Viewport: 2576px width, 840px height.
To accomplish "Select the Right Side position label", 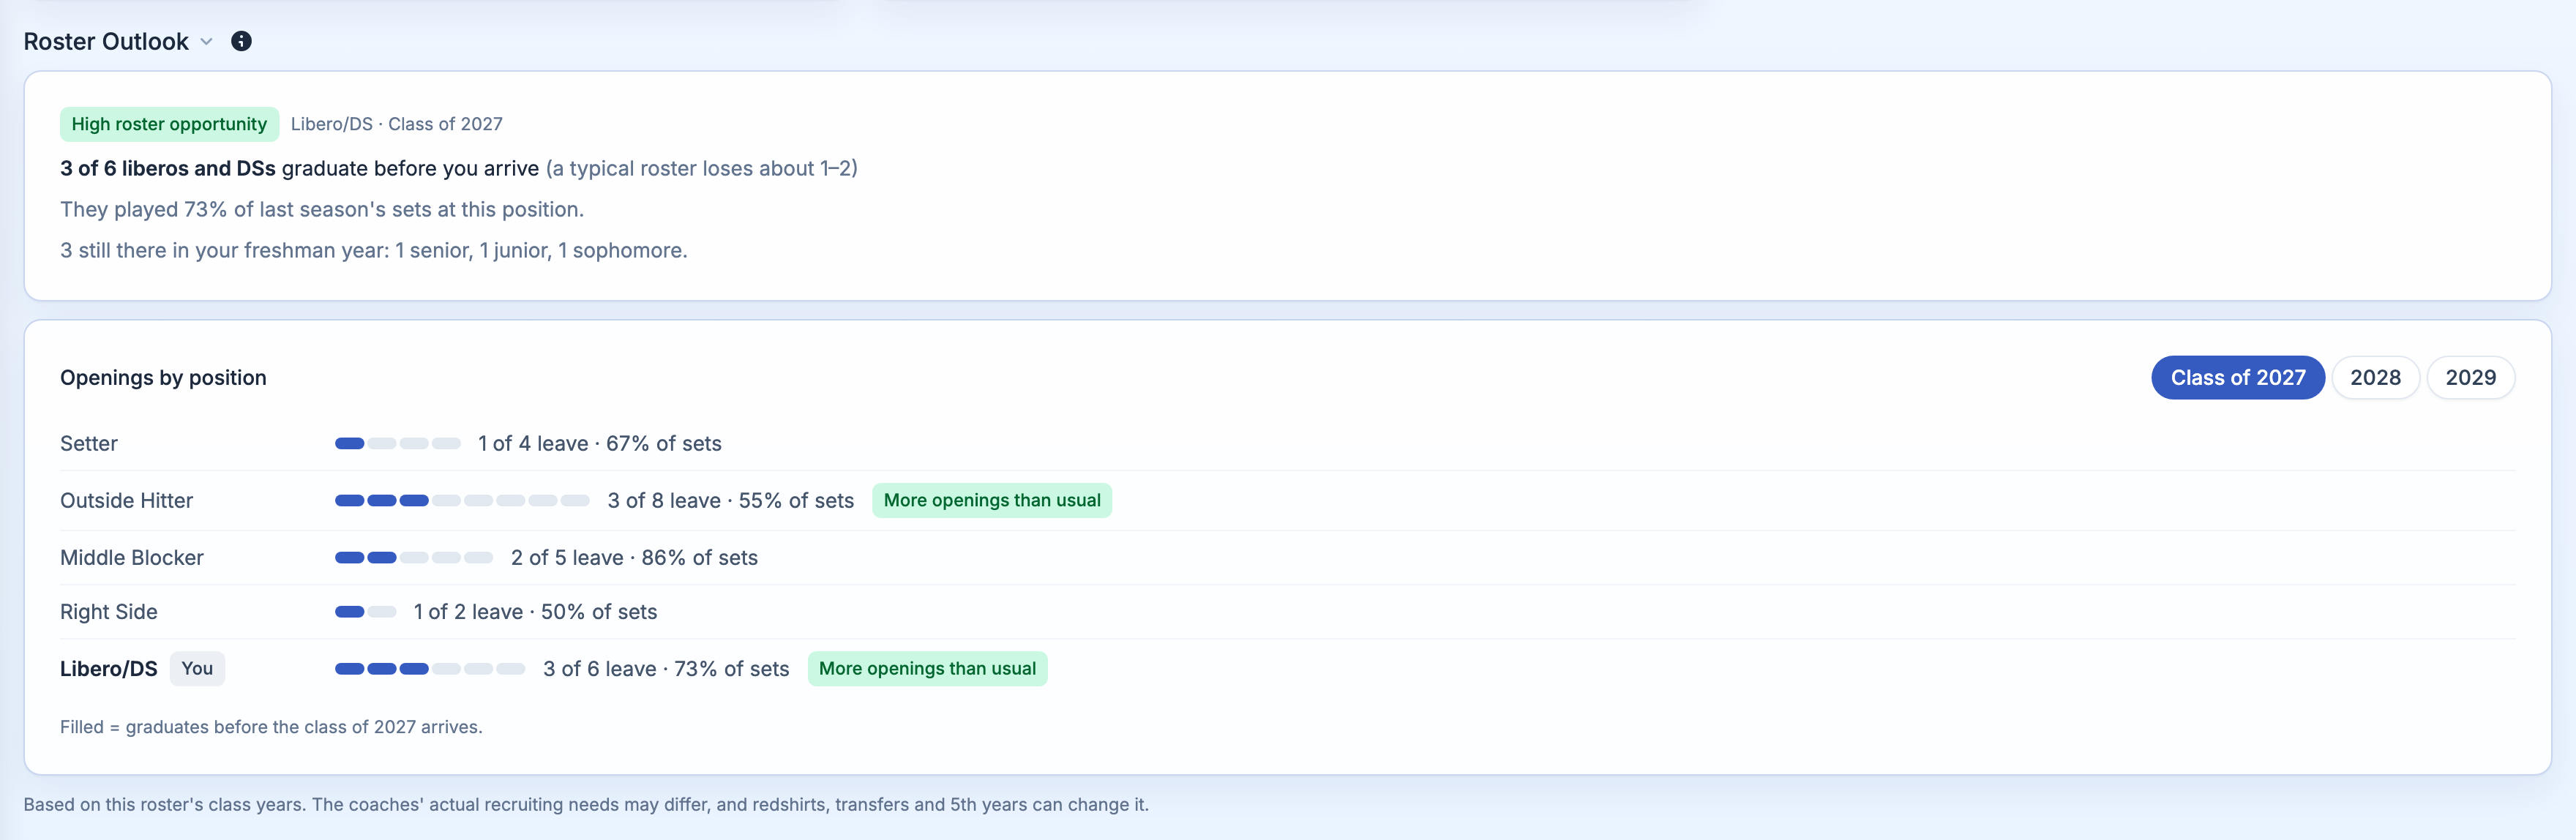I will [x=109, y=611].
